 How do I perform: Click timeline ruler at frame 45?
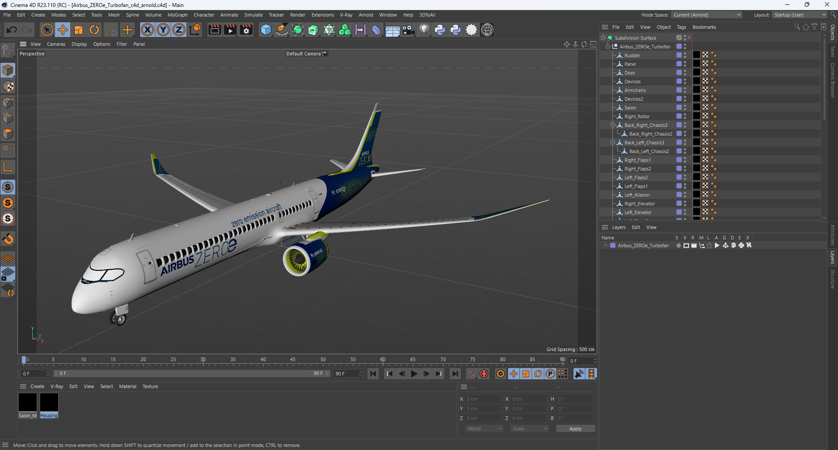point(293,360)
